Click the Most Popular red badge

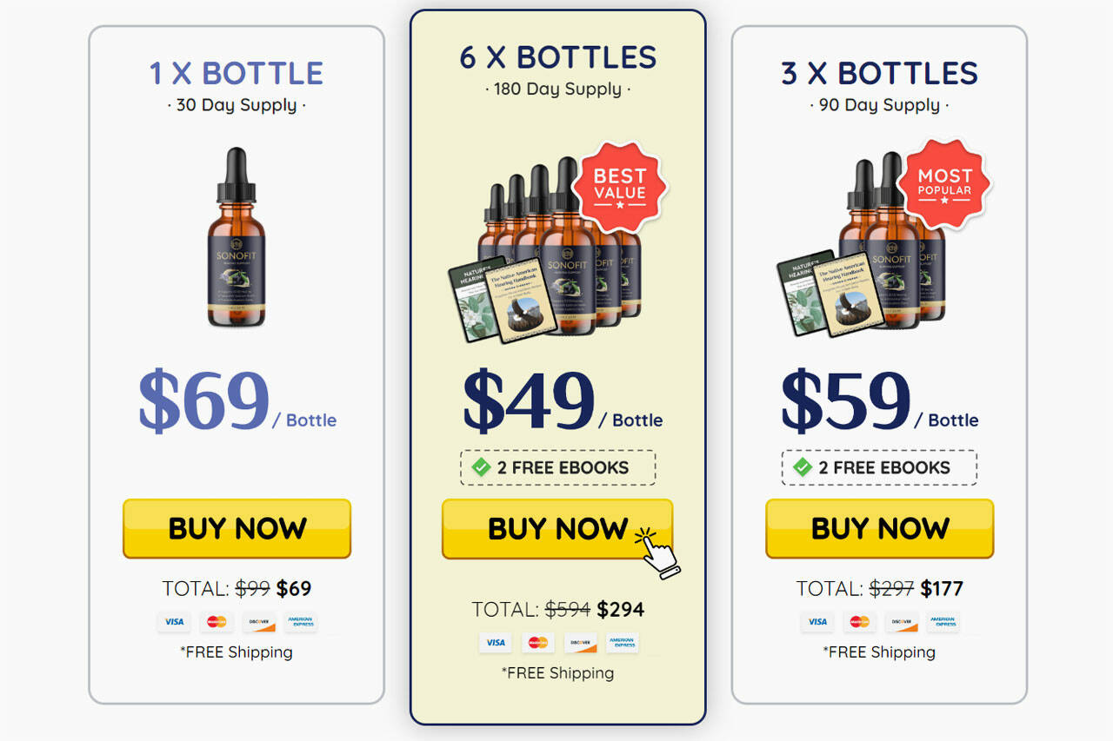(x=944, y=183)
